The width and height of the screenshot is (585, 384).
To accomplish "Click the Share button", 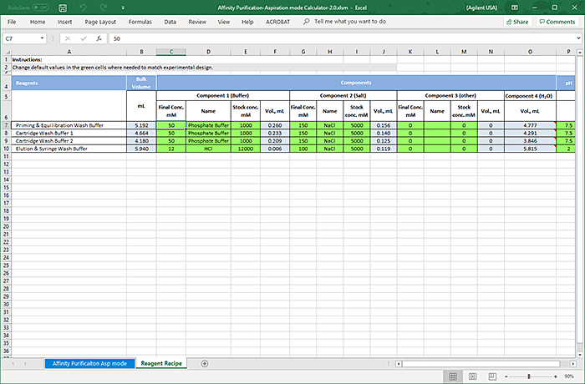I will click(x=517, y=21).
